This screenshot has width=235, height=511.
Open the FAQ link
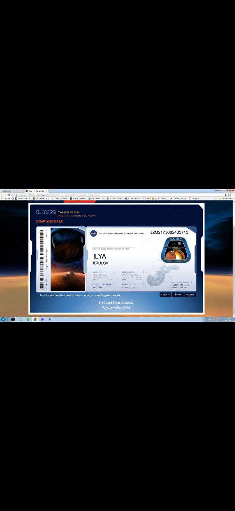click(128, 307)
